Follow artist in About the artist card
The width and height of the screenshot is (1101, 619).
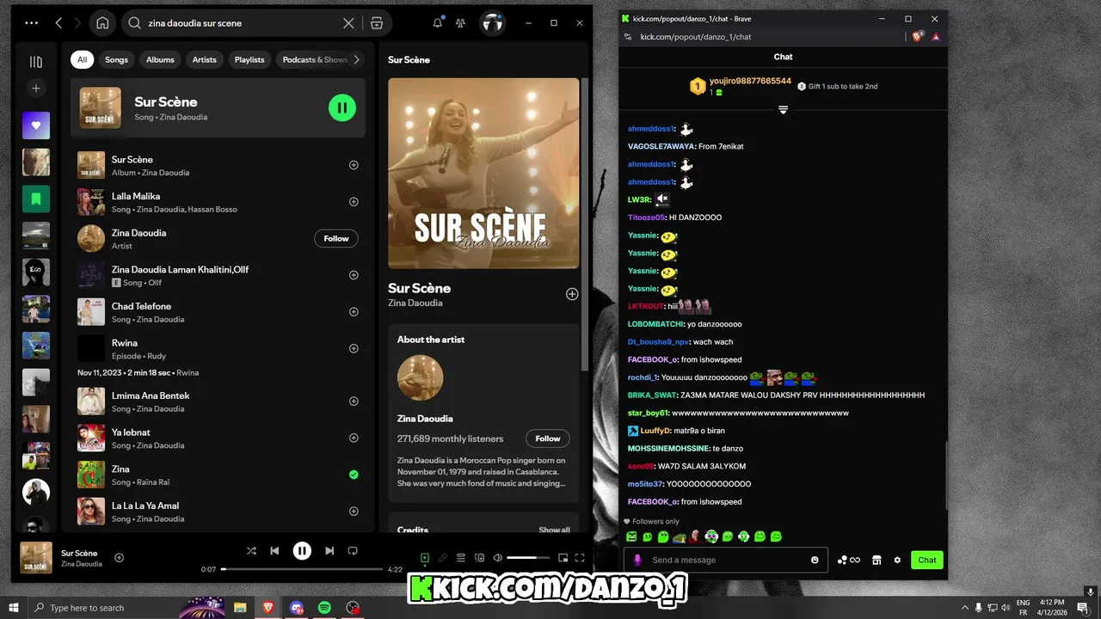[548, 438]
